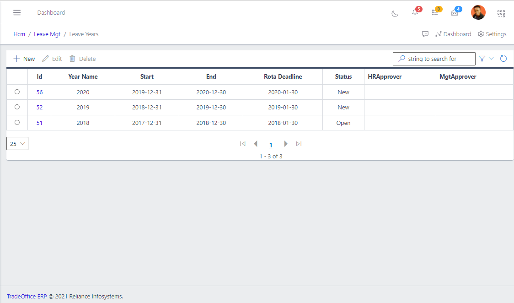Open the chat comment icon

tap(425, 34)
